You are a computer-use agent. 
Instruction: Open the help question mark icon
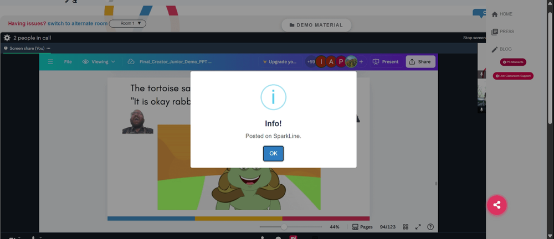[430, 227]
